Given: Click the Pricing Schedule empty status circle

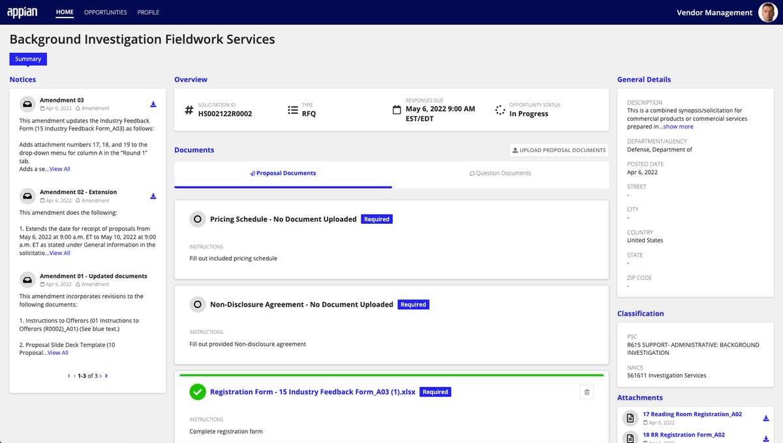Looking at the screenshot, I should click(197, 219).
